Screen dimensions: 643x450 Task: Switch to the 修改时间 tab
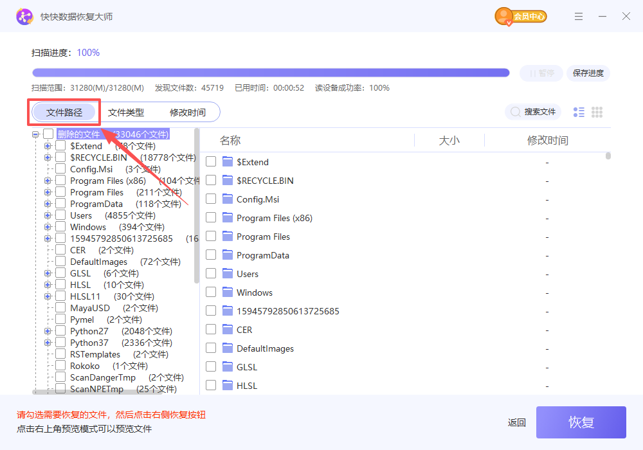(x=188, y=111)
